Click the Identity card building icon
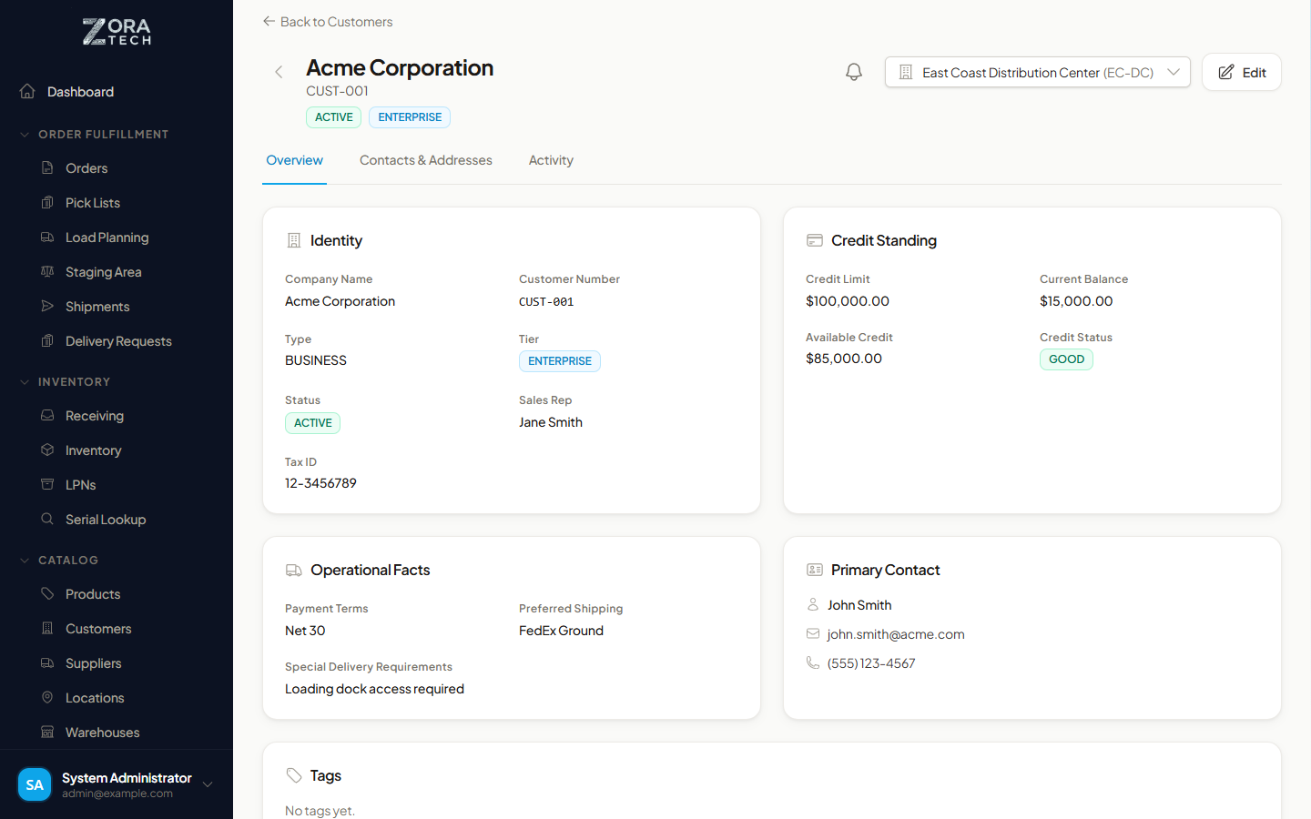Image resolution: width=1311 pixels, height=819 pixels. (293, 240)
